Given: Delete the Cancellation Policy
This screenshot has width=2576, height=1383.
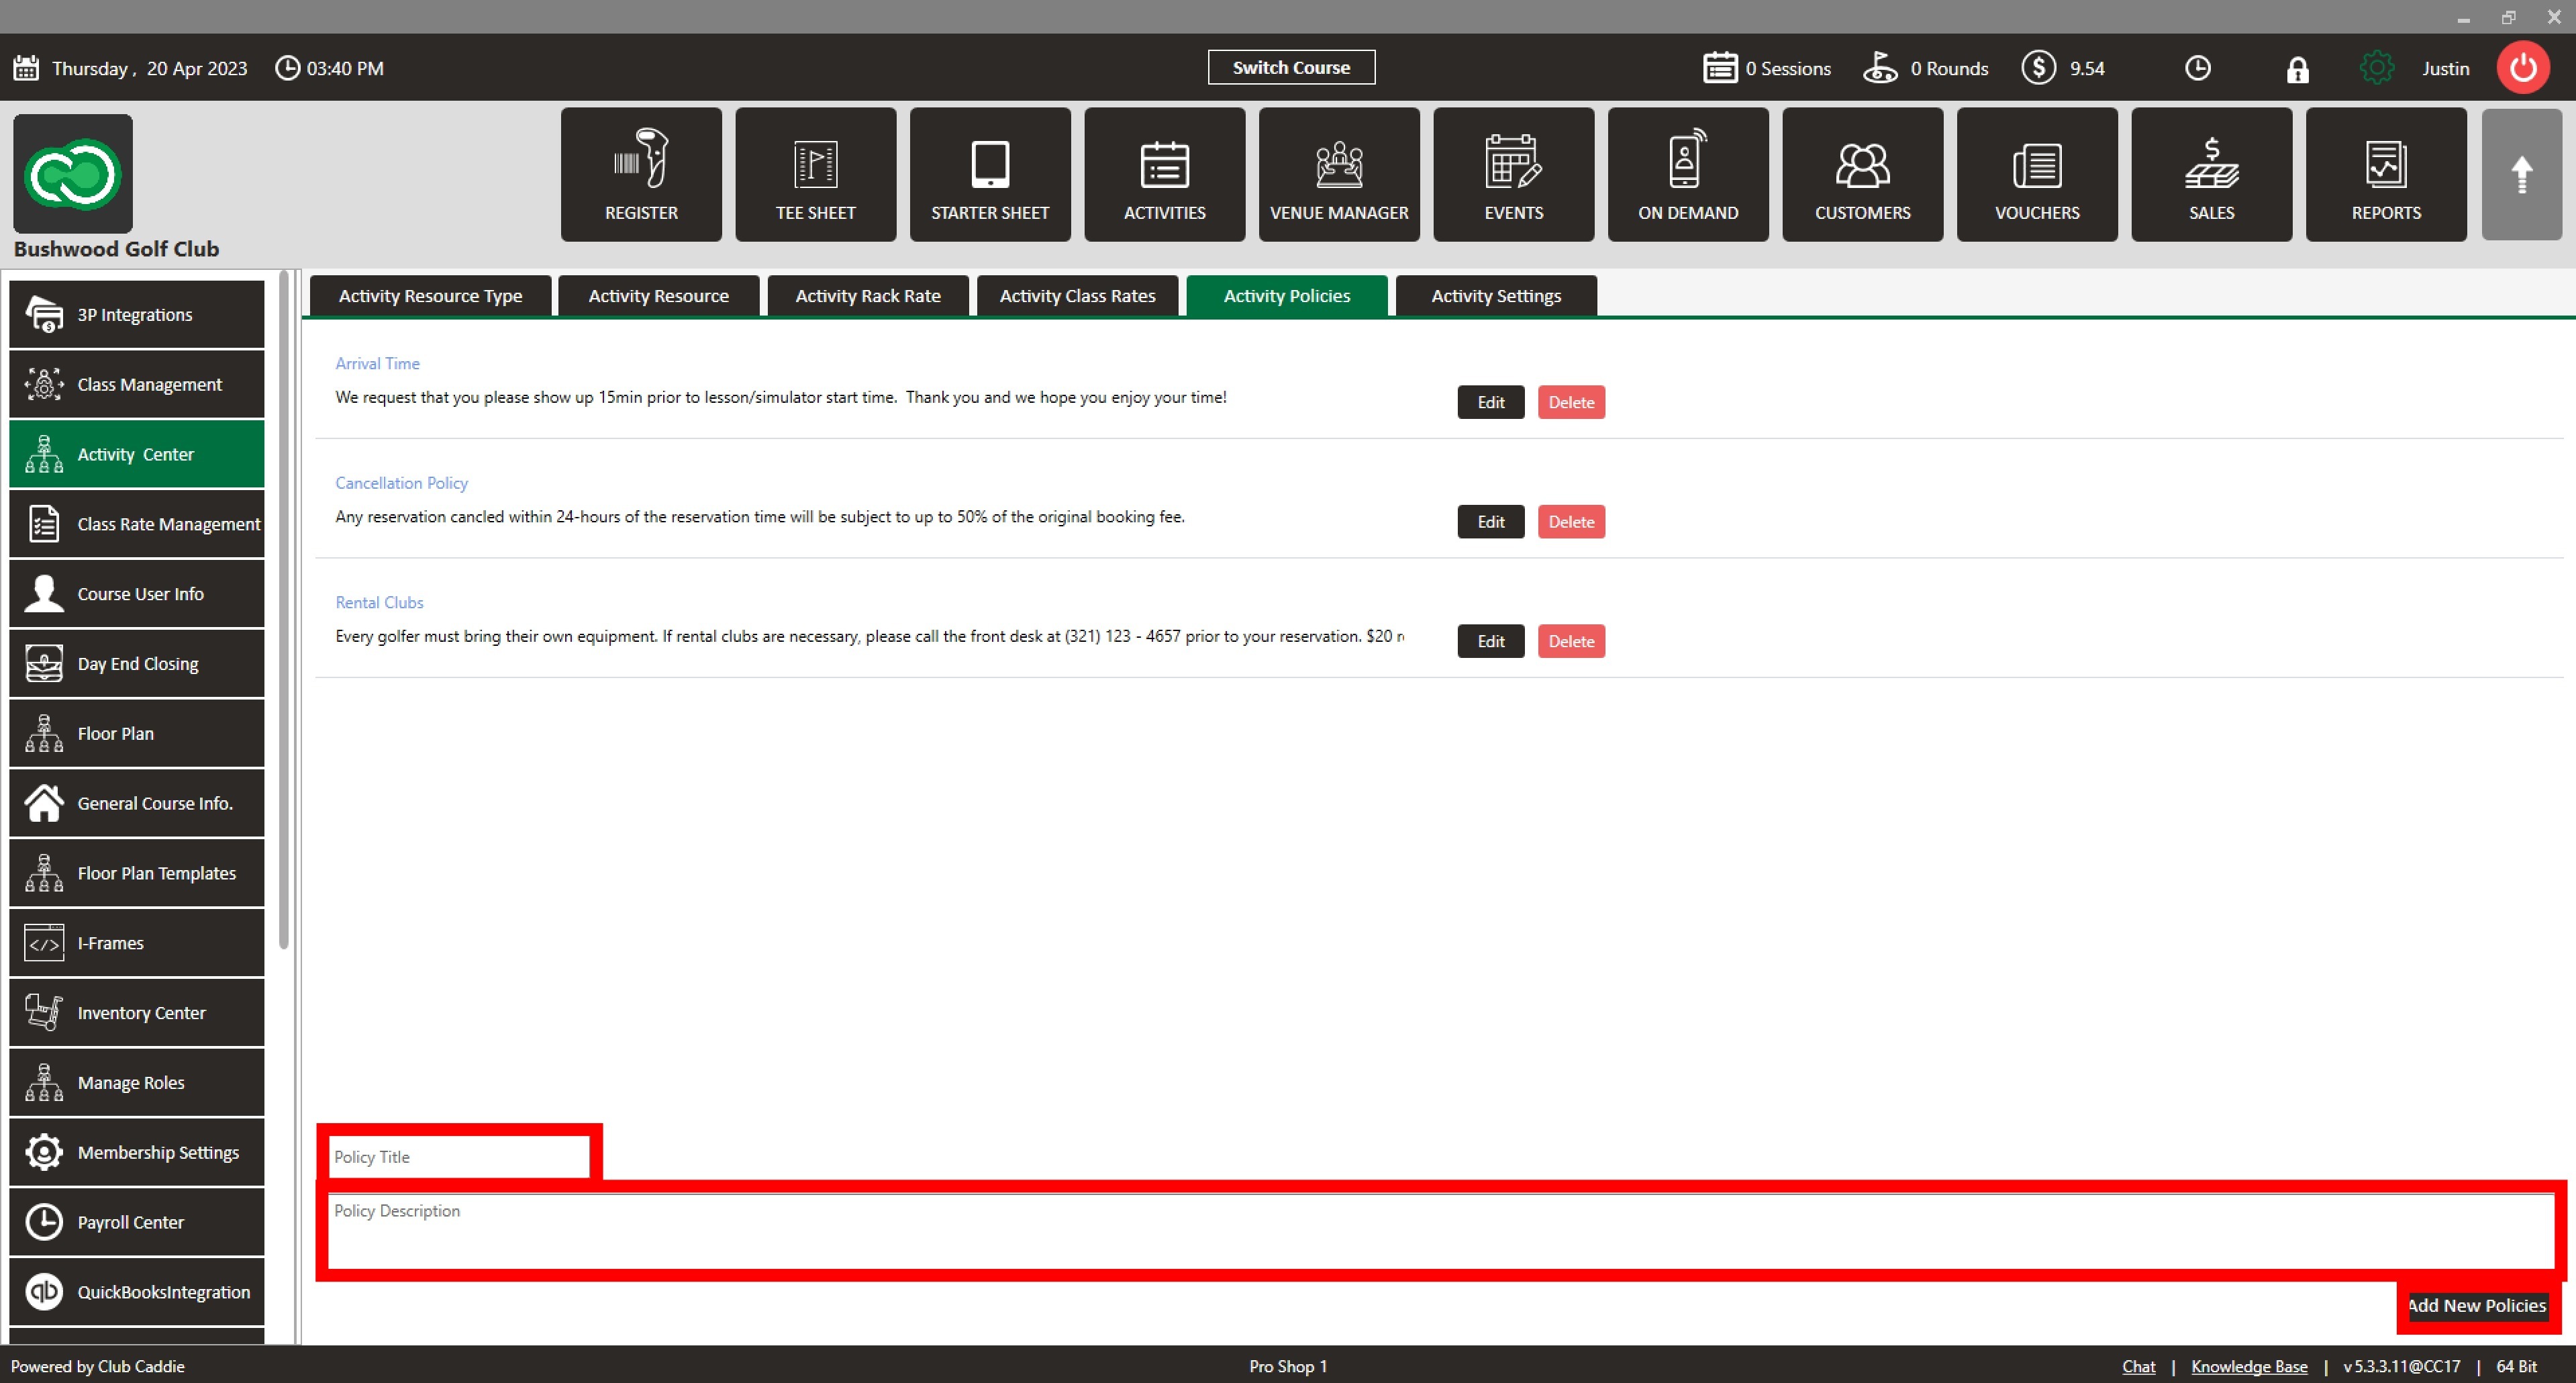Looking at the screenshot, I should [x=1571, y=521].
